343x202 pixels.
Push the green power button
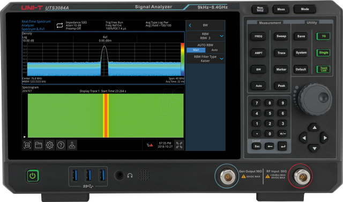(33, 176)
